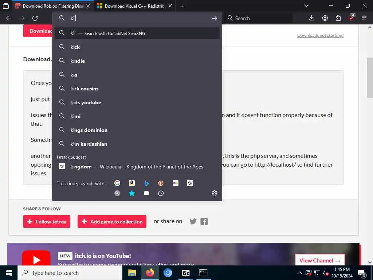The height and width of the screenshot is (280, 373).
Task: Open uBlock Origin extension icon
Action: 352,18
